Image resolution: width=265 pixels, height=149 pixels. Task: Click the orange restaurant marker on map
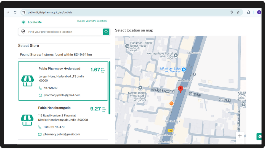(x=171, y=103)
